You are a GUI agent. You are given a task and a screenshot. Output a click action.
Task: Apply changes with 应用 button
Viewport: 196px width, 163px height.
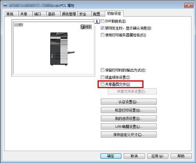(158, 156)
